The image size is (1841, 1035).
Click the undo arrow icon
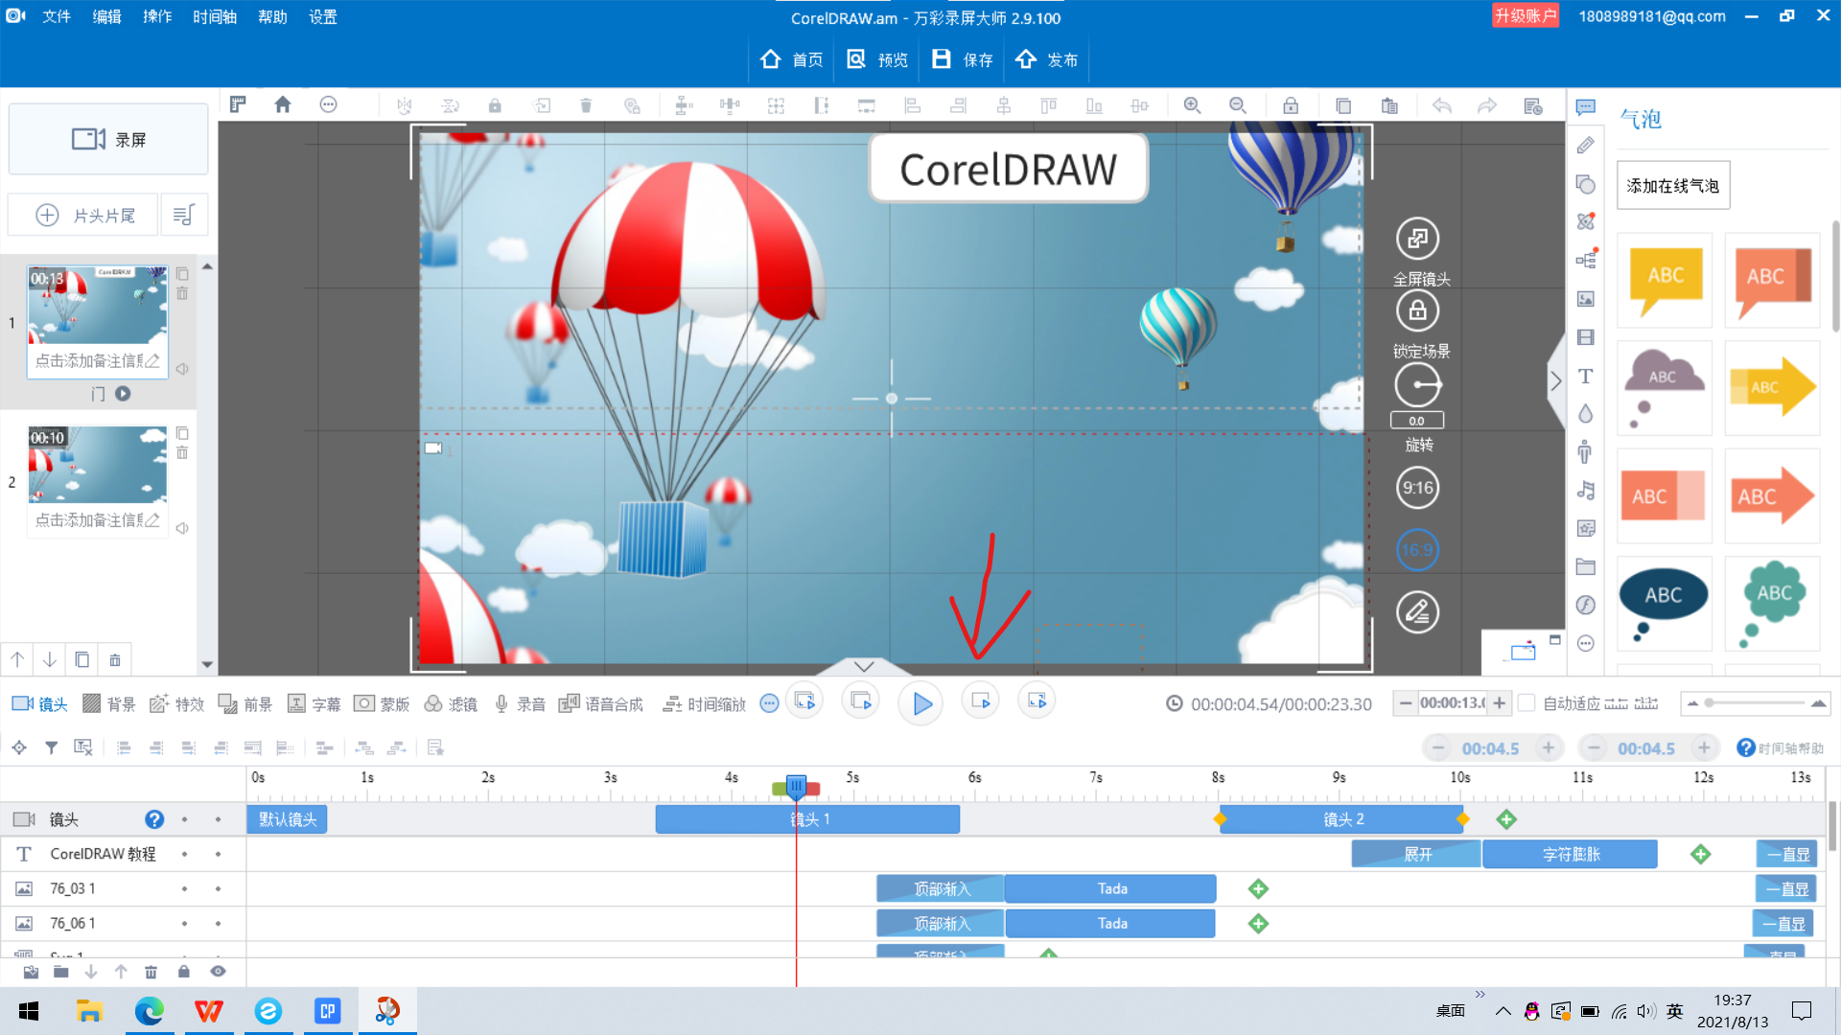pos(1441,105)
